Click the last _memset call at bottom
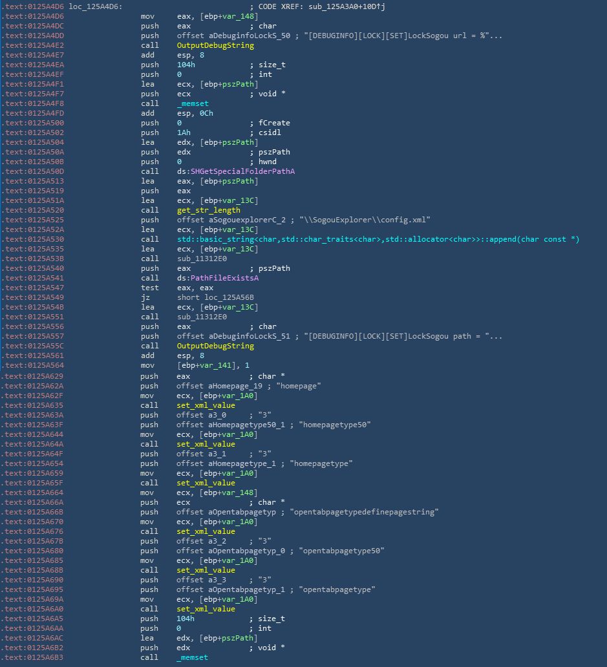This screenshot has width=607, height=667. [192, 657]
